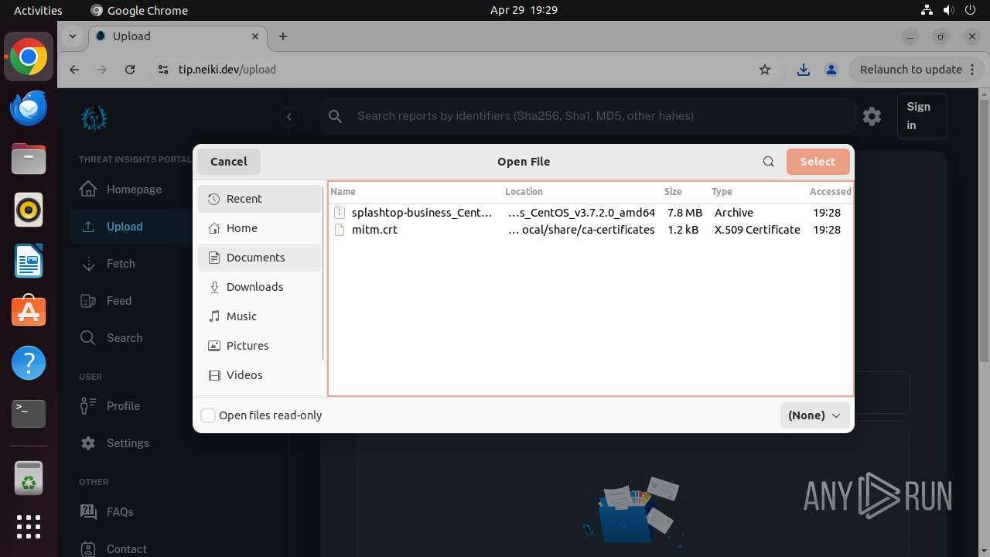The height and width of the screenshot is (557, 990).
Task: Launch LibreOffice Writer from dock
Action: click(29, 261)
